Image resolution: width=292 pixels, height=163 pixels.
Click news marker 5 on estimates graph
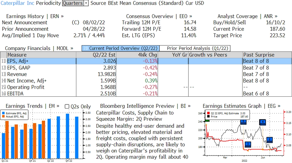[243, 121]
